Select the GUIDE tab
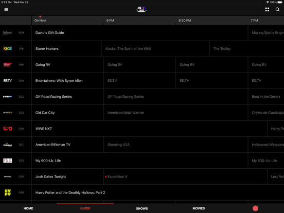The image size is (284, 213). point(85,208)
